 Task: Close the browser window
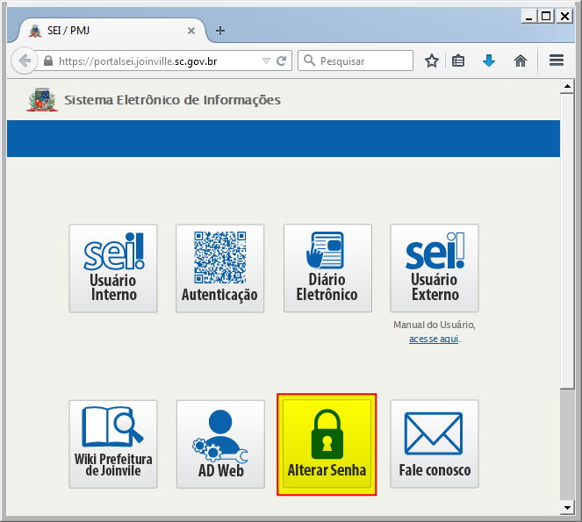564,17
